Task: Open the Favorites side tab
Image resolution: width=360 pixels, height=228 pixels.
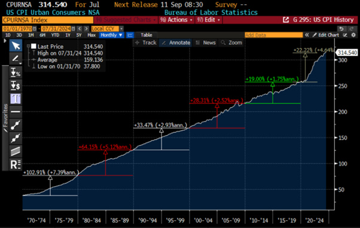Action: [x=5, y=118]
